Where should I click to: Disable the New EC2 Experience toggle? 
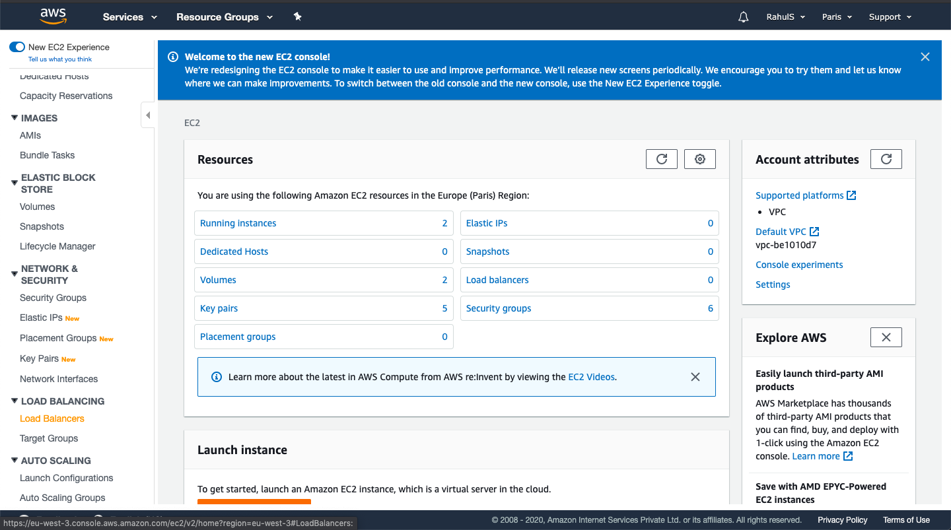click(17, 47)
